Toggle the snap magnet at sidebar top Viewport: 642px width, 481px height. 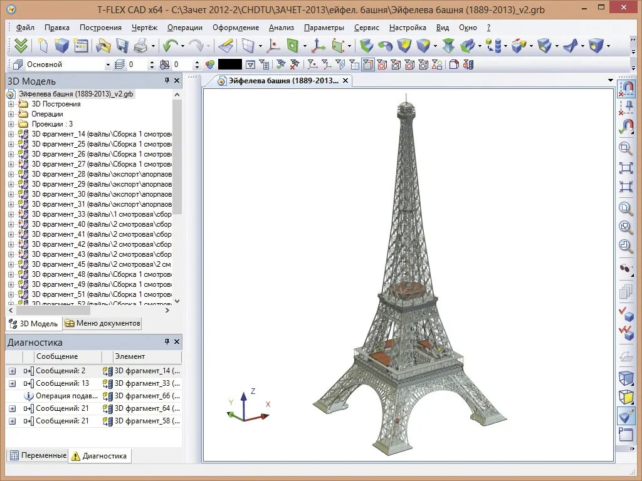pos(626,88)
